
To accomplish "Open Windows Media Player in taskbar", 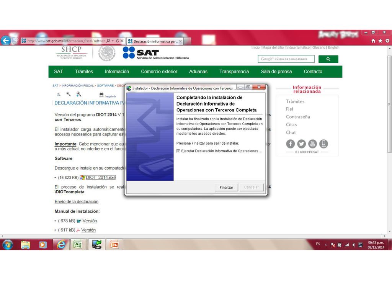I will click(42, 245).
